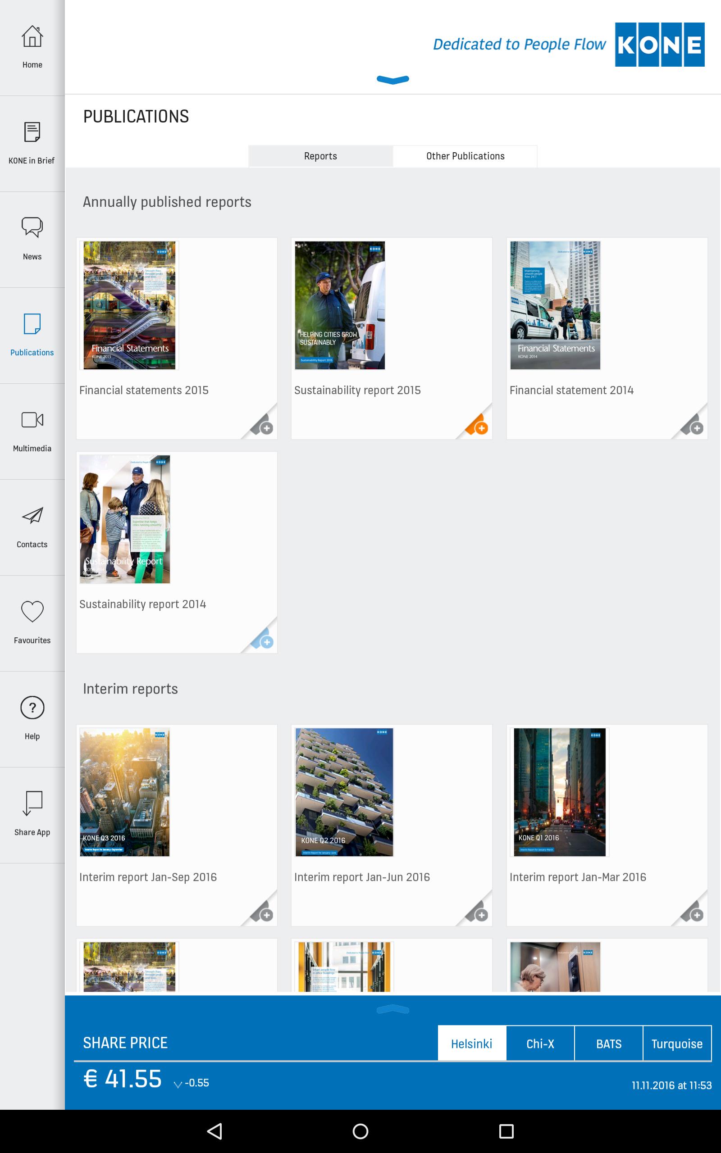Expand the header pull-down handle

392,80
